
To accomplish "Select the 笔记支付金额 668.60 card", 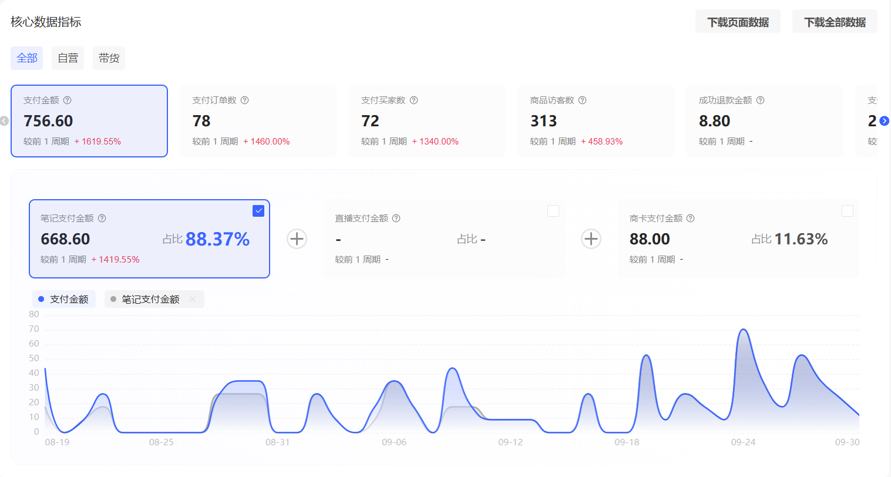I will [x=149, y=238].
